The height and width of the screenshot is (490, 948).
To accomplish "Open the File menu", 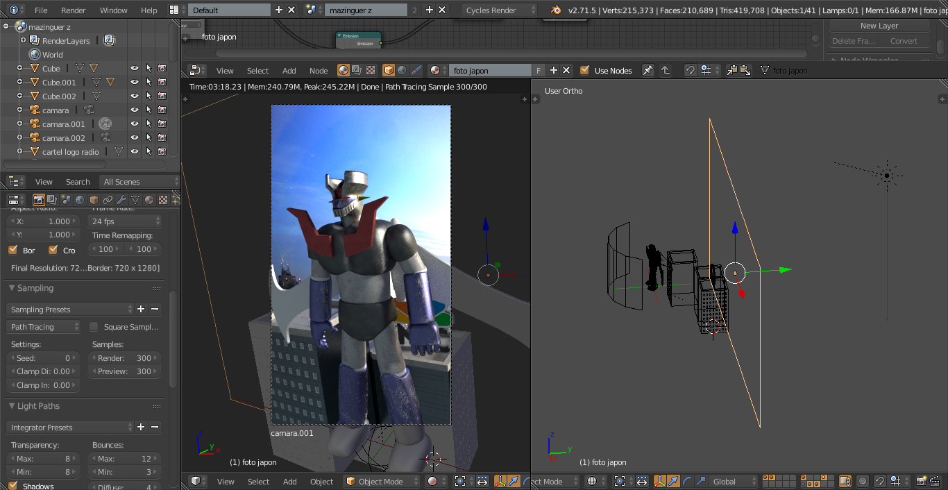I will click(41, 10).
